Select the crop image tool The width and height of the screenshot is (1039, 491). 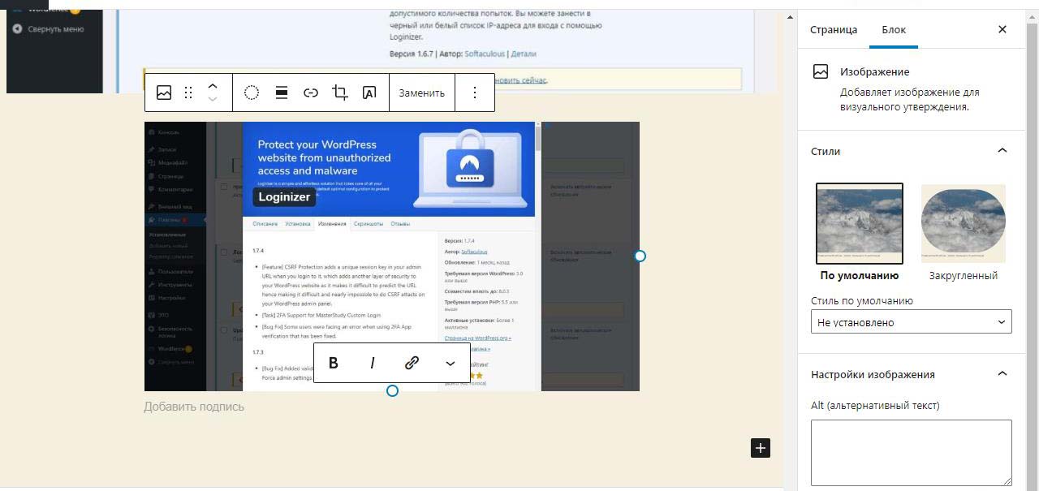point(340,93)
